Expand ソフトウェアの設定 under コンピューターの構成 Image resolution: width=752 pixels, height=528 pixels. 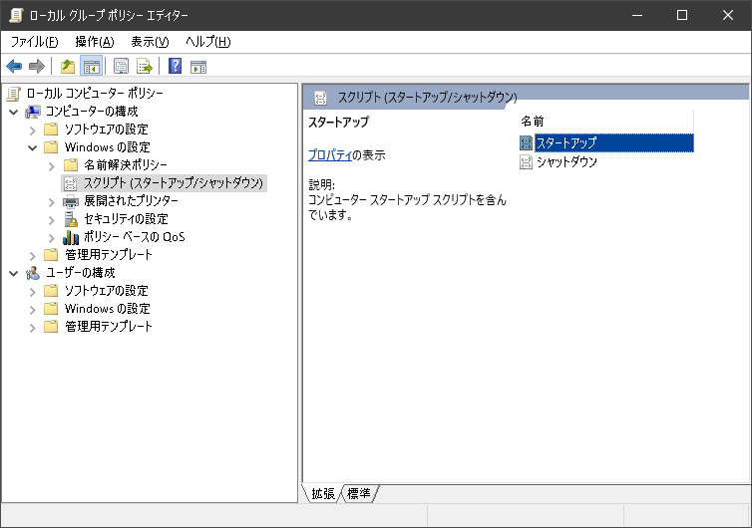pos(33,130)
